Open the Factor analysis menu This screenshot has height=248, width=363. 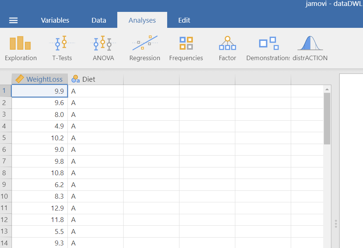pos(227,48)
